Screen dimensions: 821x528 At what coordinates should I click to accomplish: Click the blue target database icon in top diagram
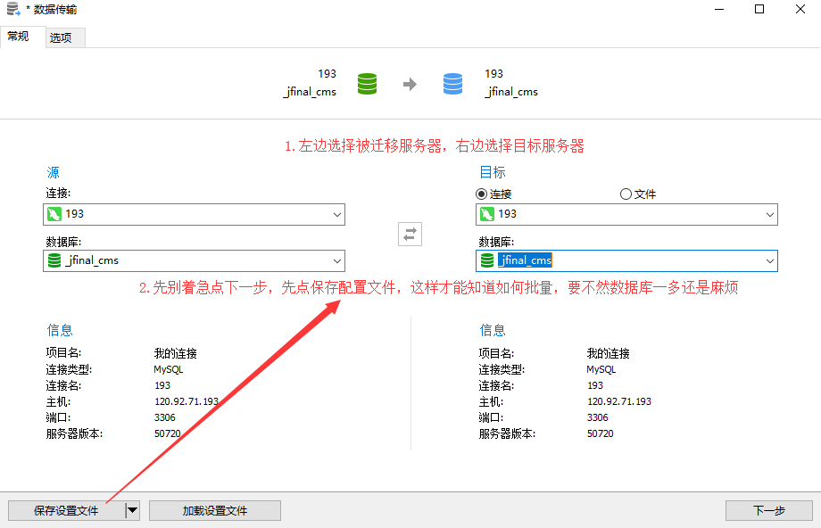(452, 83)
